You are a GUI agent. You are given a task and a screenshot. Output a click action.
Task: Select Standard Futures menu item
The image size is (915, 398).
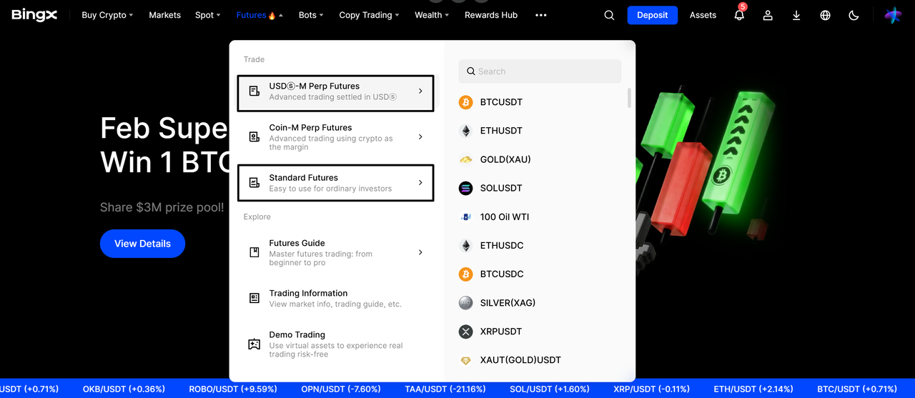tap(335, 183)
